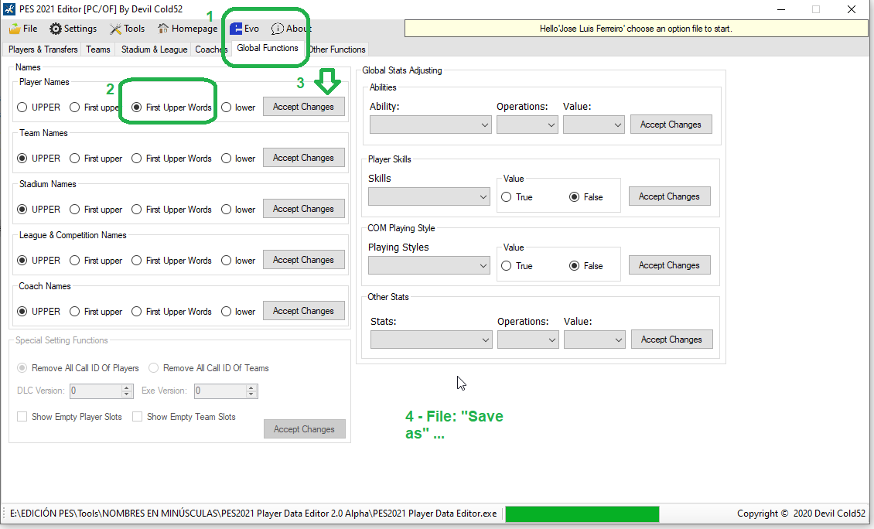The width and height of the screenshot is (874, 529).
Task: Switch to the Teams tab
Action: click(x=98, y=49)
